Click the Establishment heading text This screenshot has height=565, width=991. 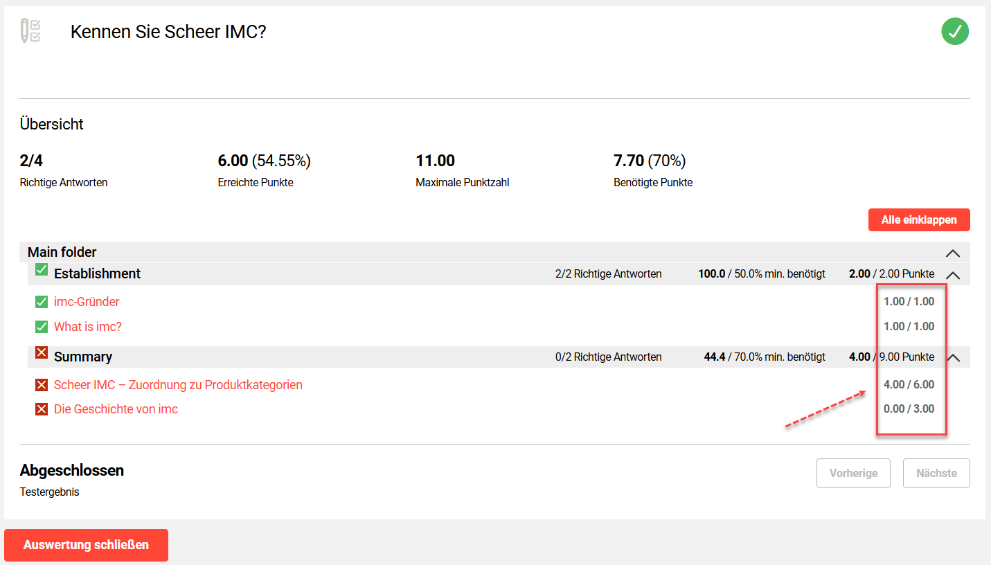click(97, 273)
